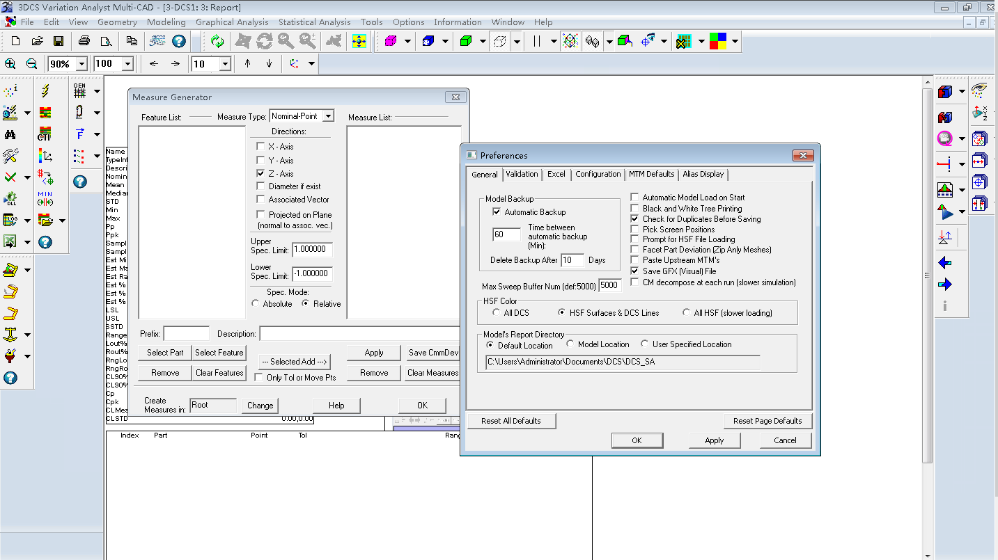Enable Automatic Model Load on Start

(634, 198)
